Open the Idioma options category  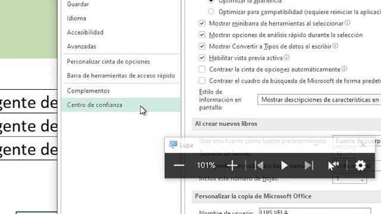[x=76, y=18]
